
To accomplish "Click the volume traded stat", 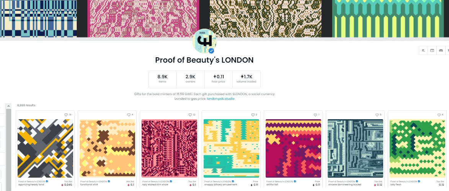I will (246, 79).
